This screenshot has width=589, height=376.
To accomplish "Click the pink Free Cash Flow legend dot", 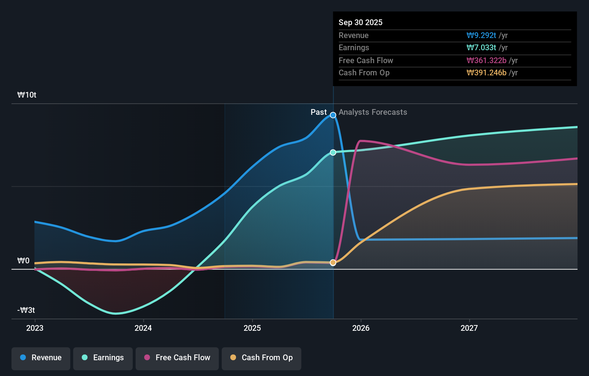I will click(x=147, y=358).
